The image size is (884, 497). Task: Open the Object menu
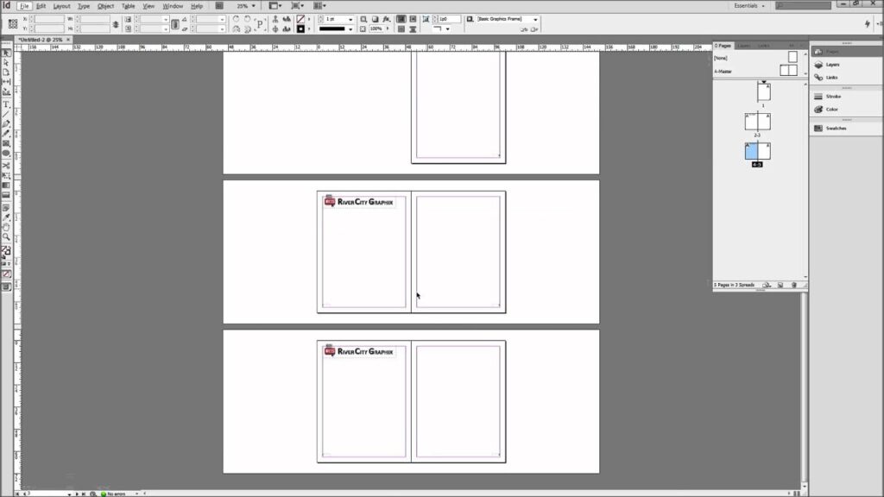pyautogui.click(x=106, y=6)
